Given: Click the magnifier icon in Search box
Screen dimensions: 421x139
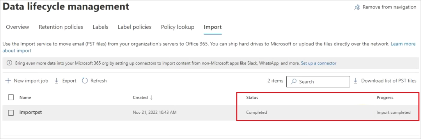Looking at the screenshot, I should [294, 82].
